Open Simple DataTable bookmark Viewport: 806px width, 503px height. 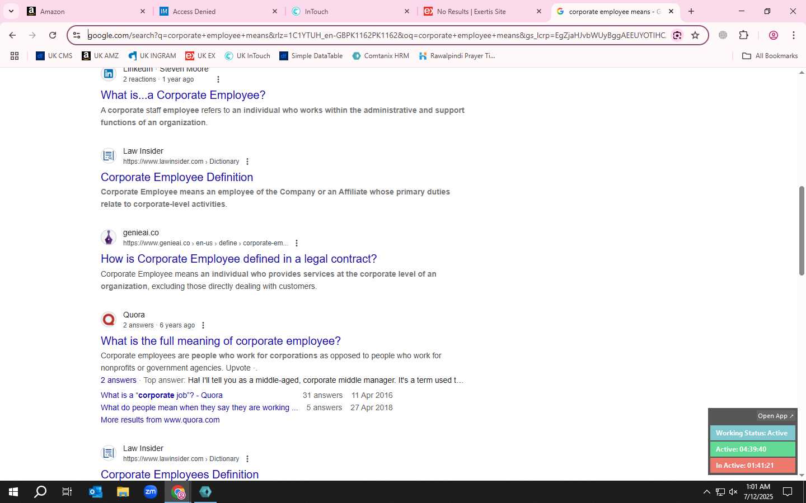pyautogui.click(x=311, y=56)
